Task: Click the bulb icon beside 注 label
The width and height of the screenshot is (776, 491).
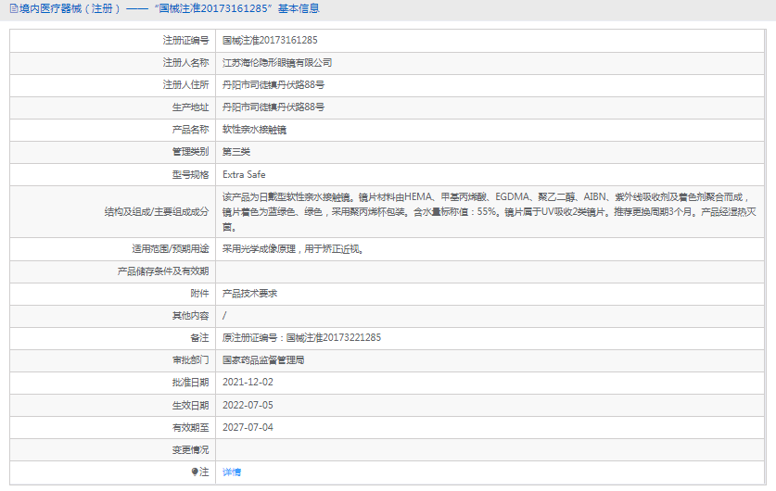Action: click(195, 472)
